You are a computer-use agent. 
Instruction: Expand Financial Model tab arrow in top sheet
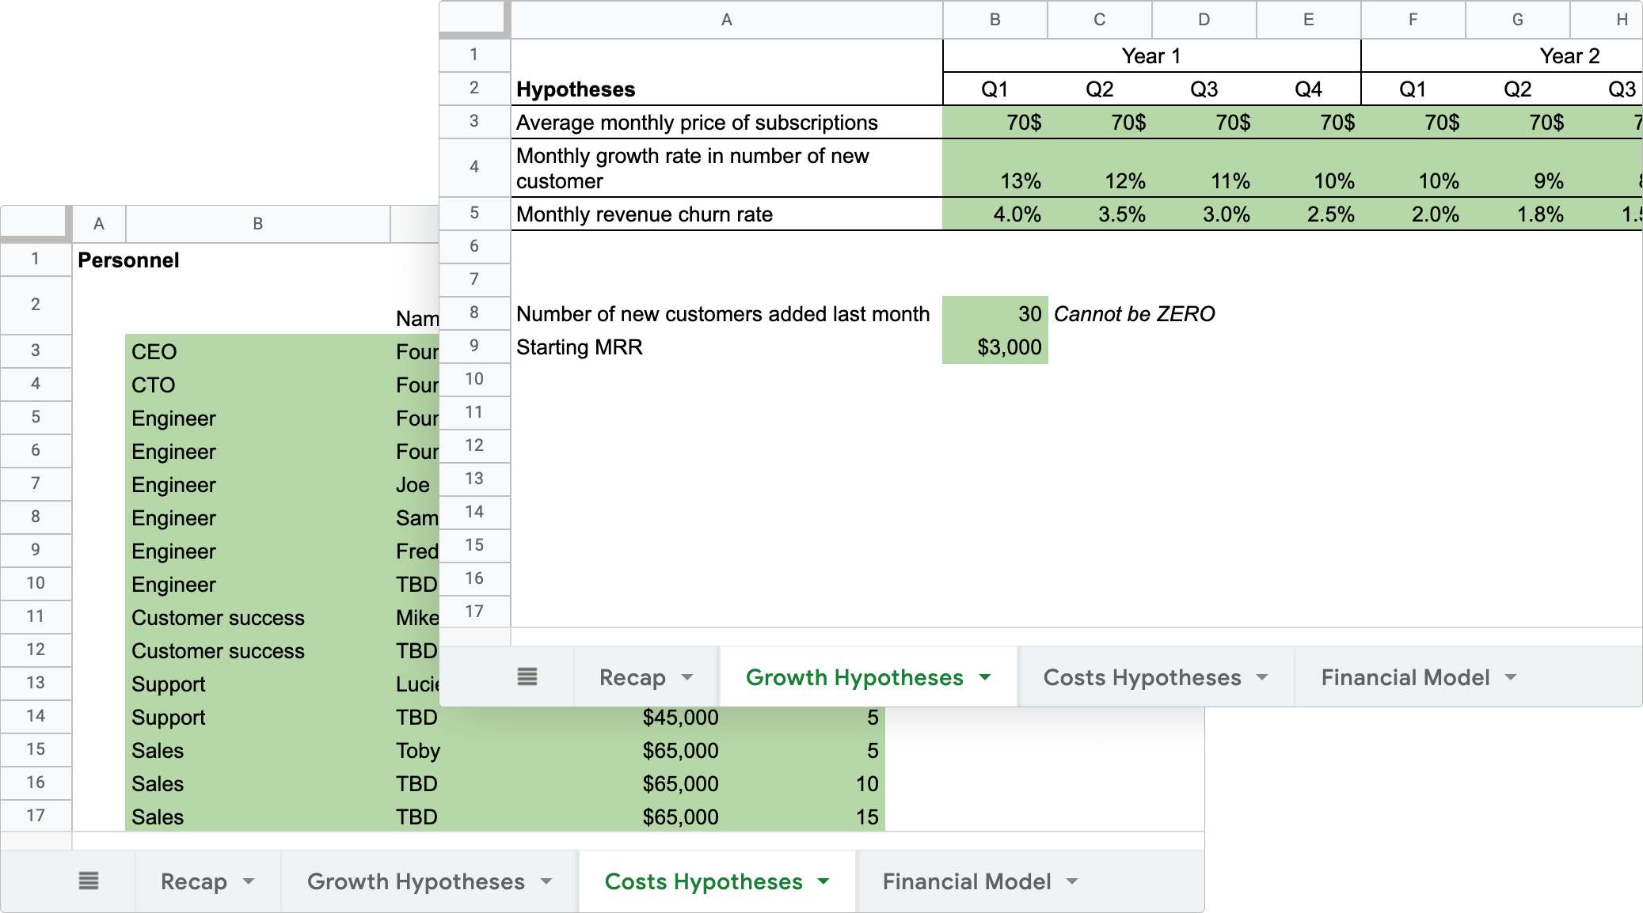(1511, 677)
